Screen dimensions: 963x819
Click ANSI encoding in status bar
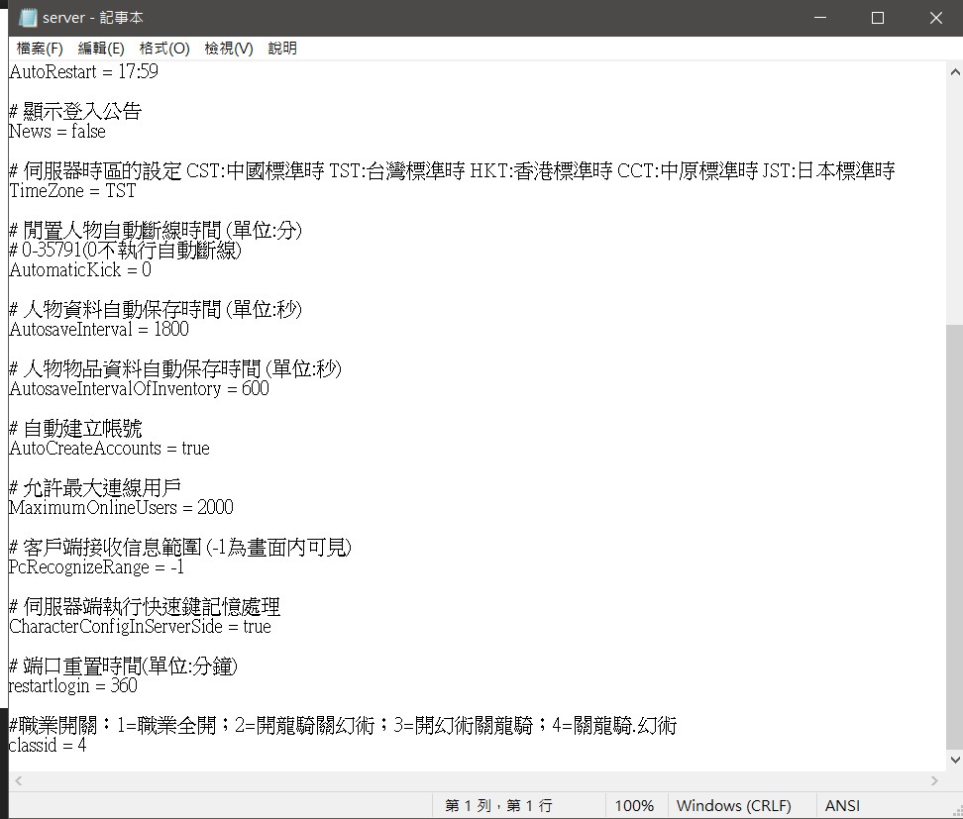[842, 805]
